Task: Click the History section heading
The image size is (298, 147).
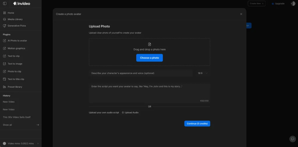Action: coord(7,95)
